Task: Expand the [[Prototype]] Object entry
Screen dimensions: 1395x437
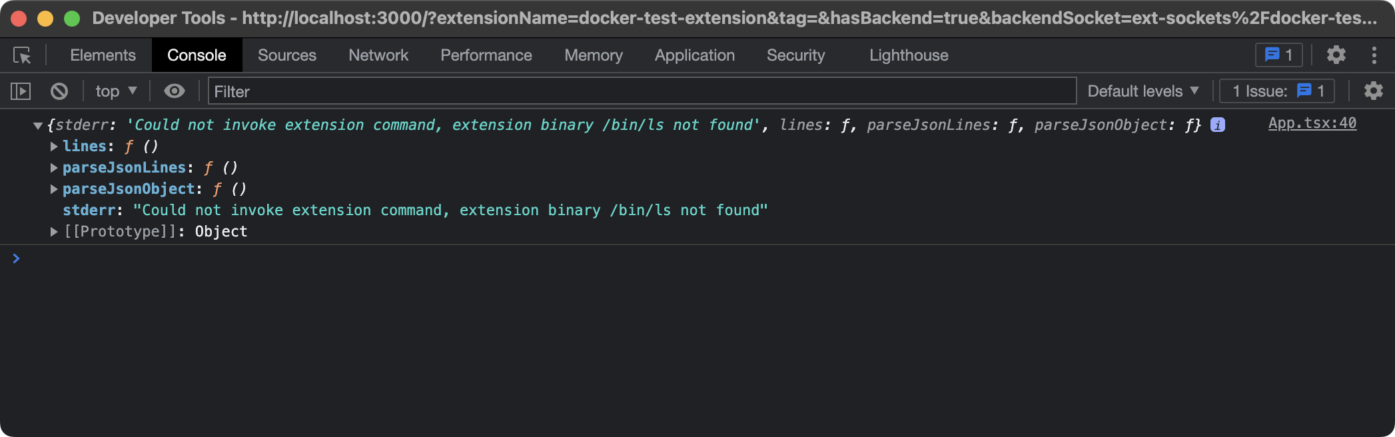Action: (54, 232)
